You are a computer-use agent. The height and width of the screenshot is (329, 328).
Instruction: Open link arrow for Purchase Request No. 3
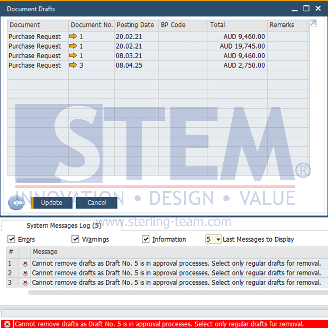click(x=73, y=65)
